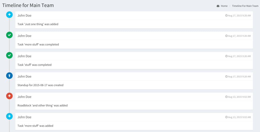Click the blue plus icon for 'Just one thing' task

(x=9, y=15)
